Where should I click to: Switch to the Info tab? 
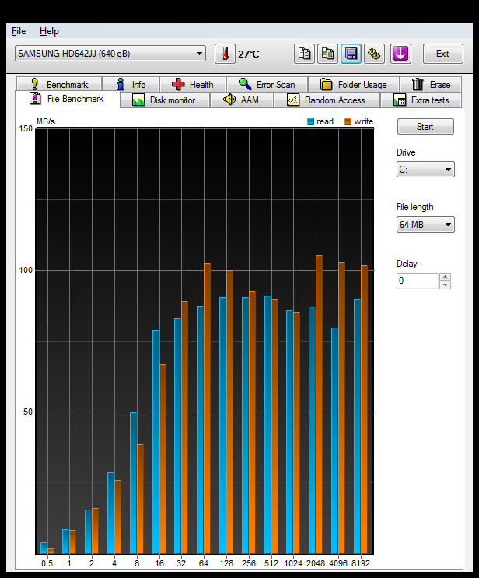click(131, 85)
